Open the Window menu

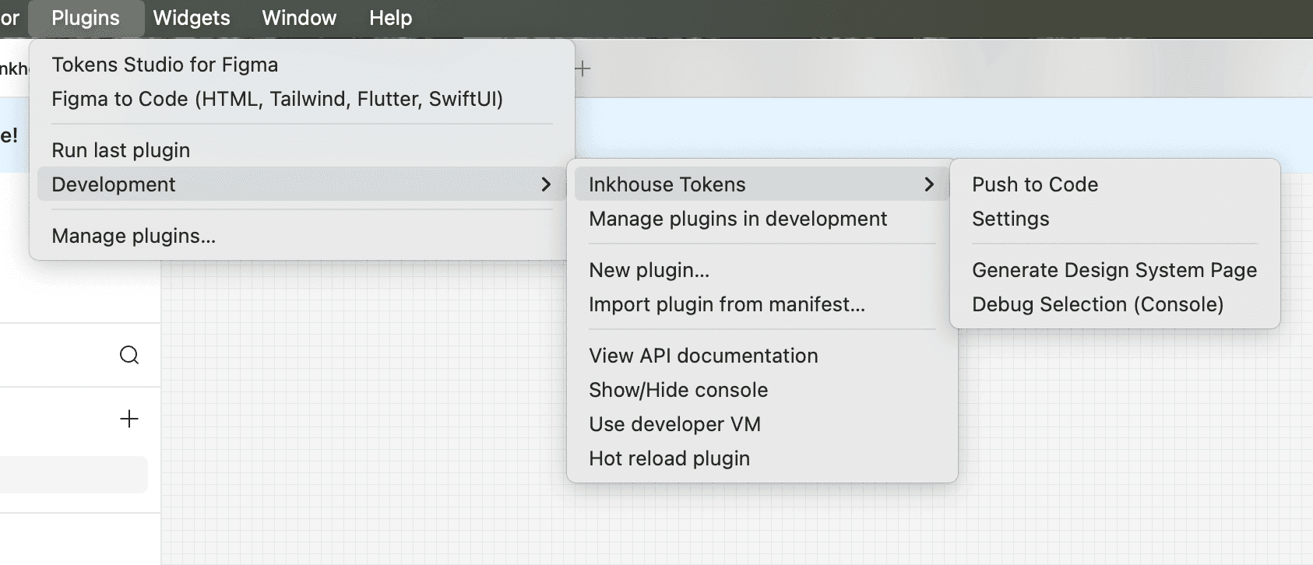pos(299,18)
